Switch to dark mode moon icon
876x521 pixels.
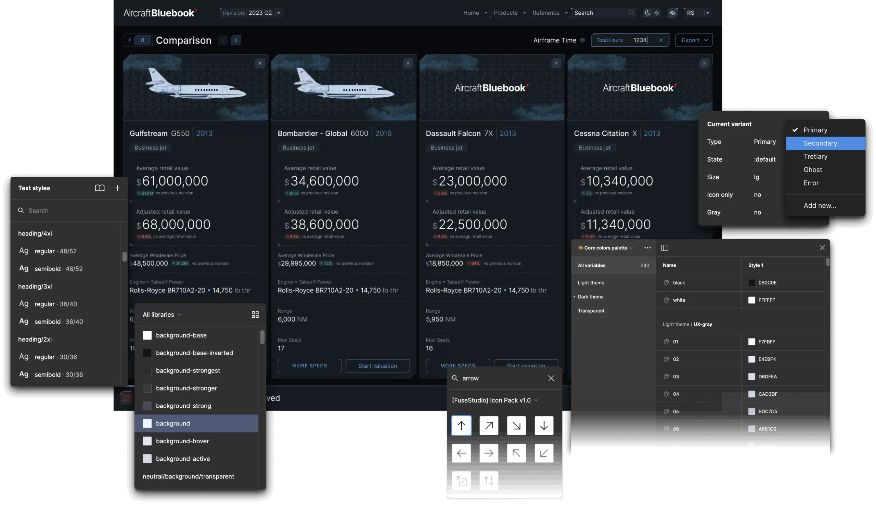(x=647, y=13)
